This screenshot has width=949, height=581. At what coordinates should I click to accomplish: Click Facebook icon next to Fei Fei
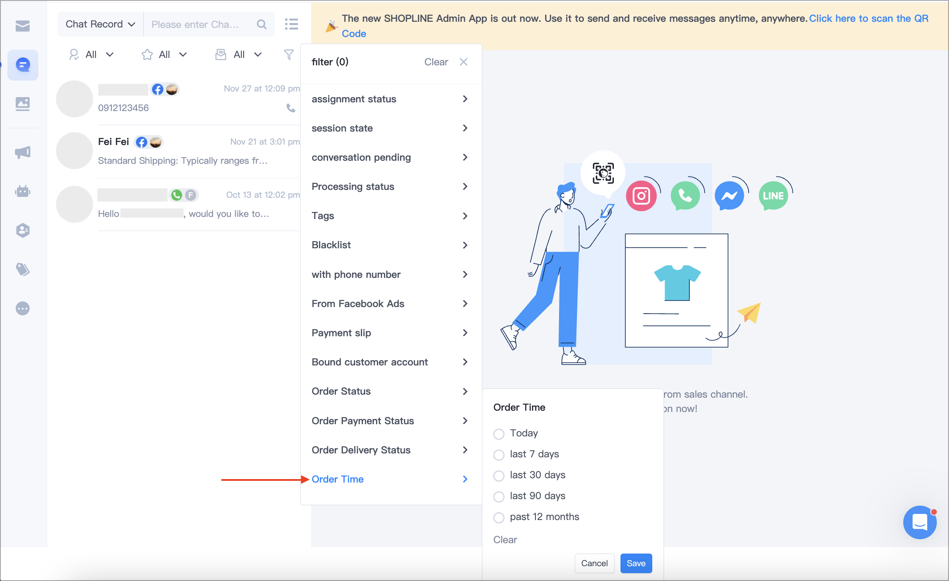(142, 142)
